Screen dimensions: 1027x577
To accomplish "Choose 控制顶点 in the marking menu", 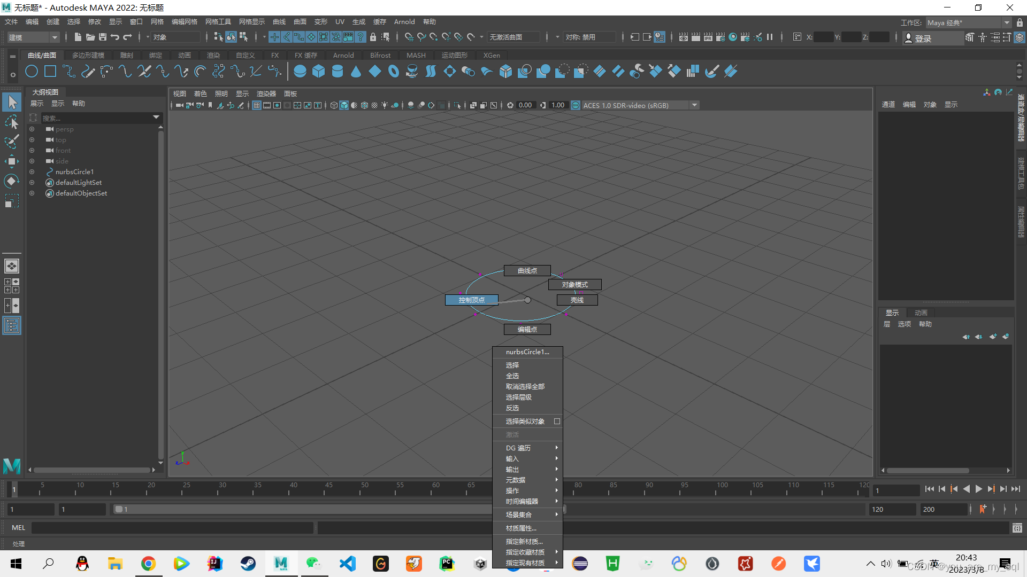I will (471, 300).
